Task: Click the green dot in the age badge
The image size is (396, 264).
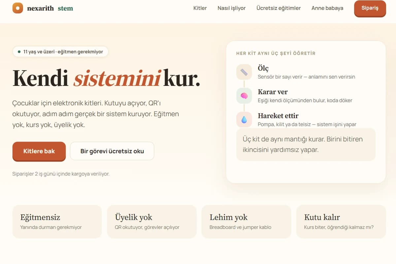Action: coord(19,52)
